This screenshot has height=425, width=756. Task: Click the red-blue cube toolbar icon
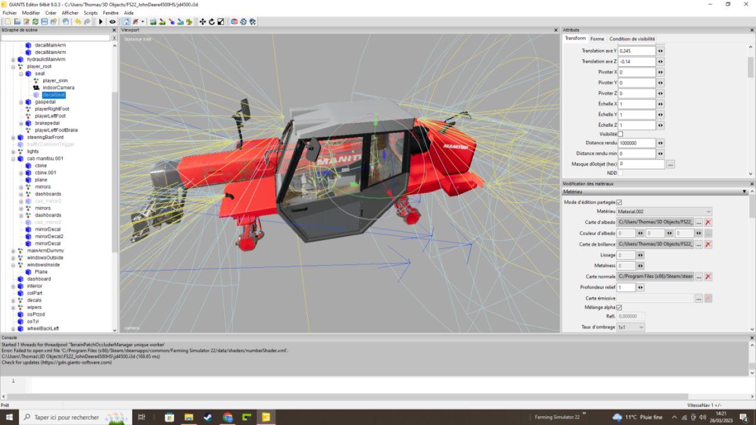pyautogui.click(x=234, y=21)
